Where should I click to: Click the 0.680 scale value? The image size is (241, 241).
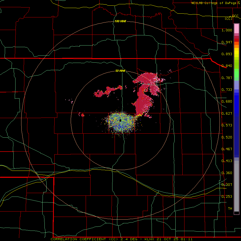pos(227,101)
